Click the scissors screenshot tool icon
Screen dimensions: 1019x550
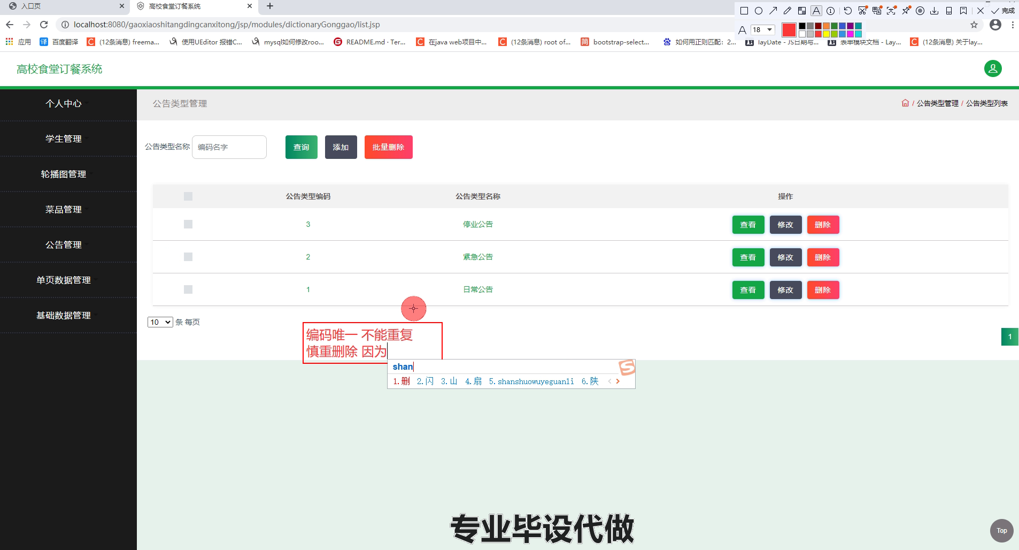862,11
